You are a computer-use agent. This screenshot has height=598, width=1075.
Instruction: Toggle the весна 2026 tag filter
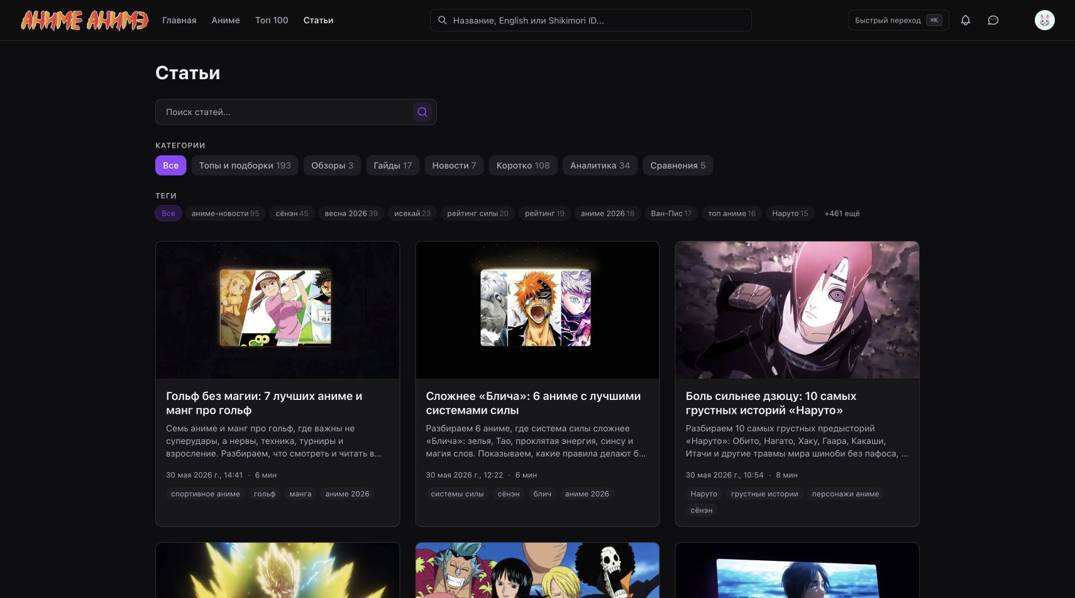[x=351, y=213]
